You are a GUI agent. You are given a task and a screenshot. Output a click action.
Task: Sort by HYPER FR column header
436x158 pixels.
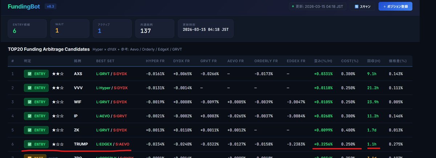[x=155, y=61]
